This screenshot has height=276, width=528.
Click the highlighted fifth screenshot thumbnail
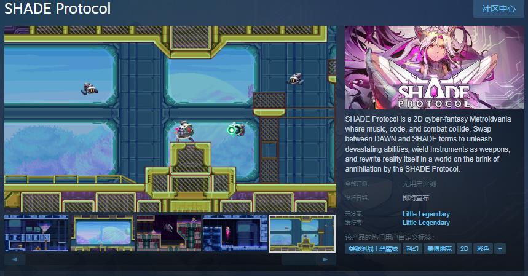point(302,233)
